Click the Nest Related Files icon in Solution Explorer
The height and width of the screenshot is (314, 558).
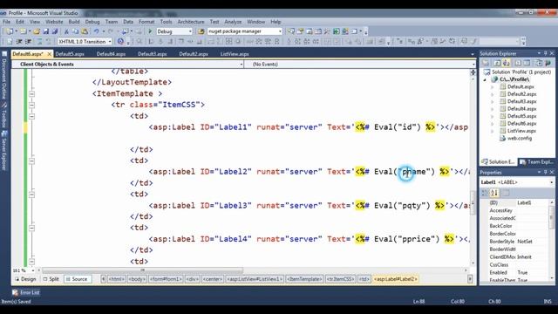pyautogui.click(x=506, y=63)
